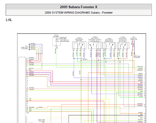Click connector pin 31 BRN label
Screen dimensions: 156x123
[x=30, y=111]
